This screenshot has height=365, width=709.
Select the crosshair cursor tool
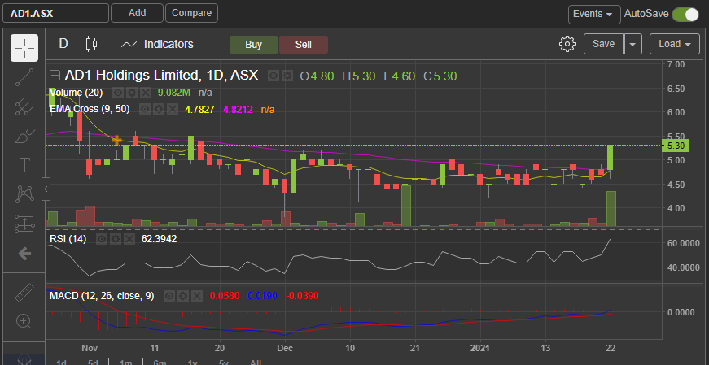pos(24,47)
